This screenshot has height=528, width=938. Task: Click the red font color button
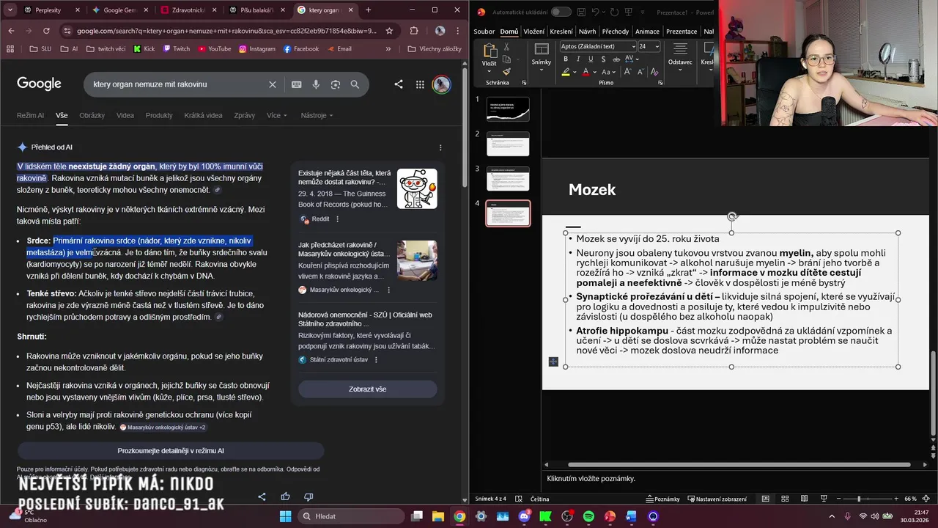pos(586,72)
